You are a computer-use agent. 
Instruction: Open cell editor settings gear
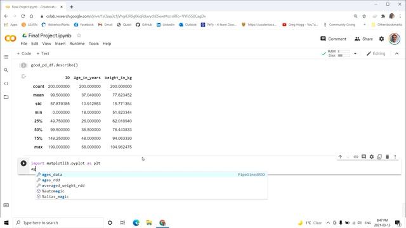(x=372, y=156)
